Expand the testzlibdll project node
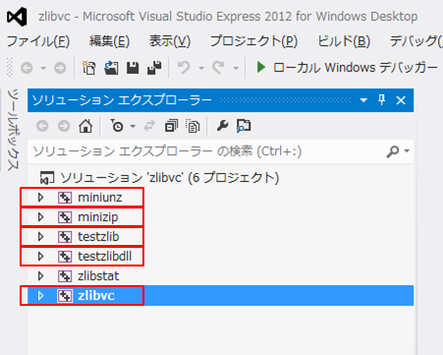The width and height of the screenshot is (443, 355). click(40, 257)
